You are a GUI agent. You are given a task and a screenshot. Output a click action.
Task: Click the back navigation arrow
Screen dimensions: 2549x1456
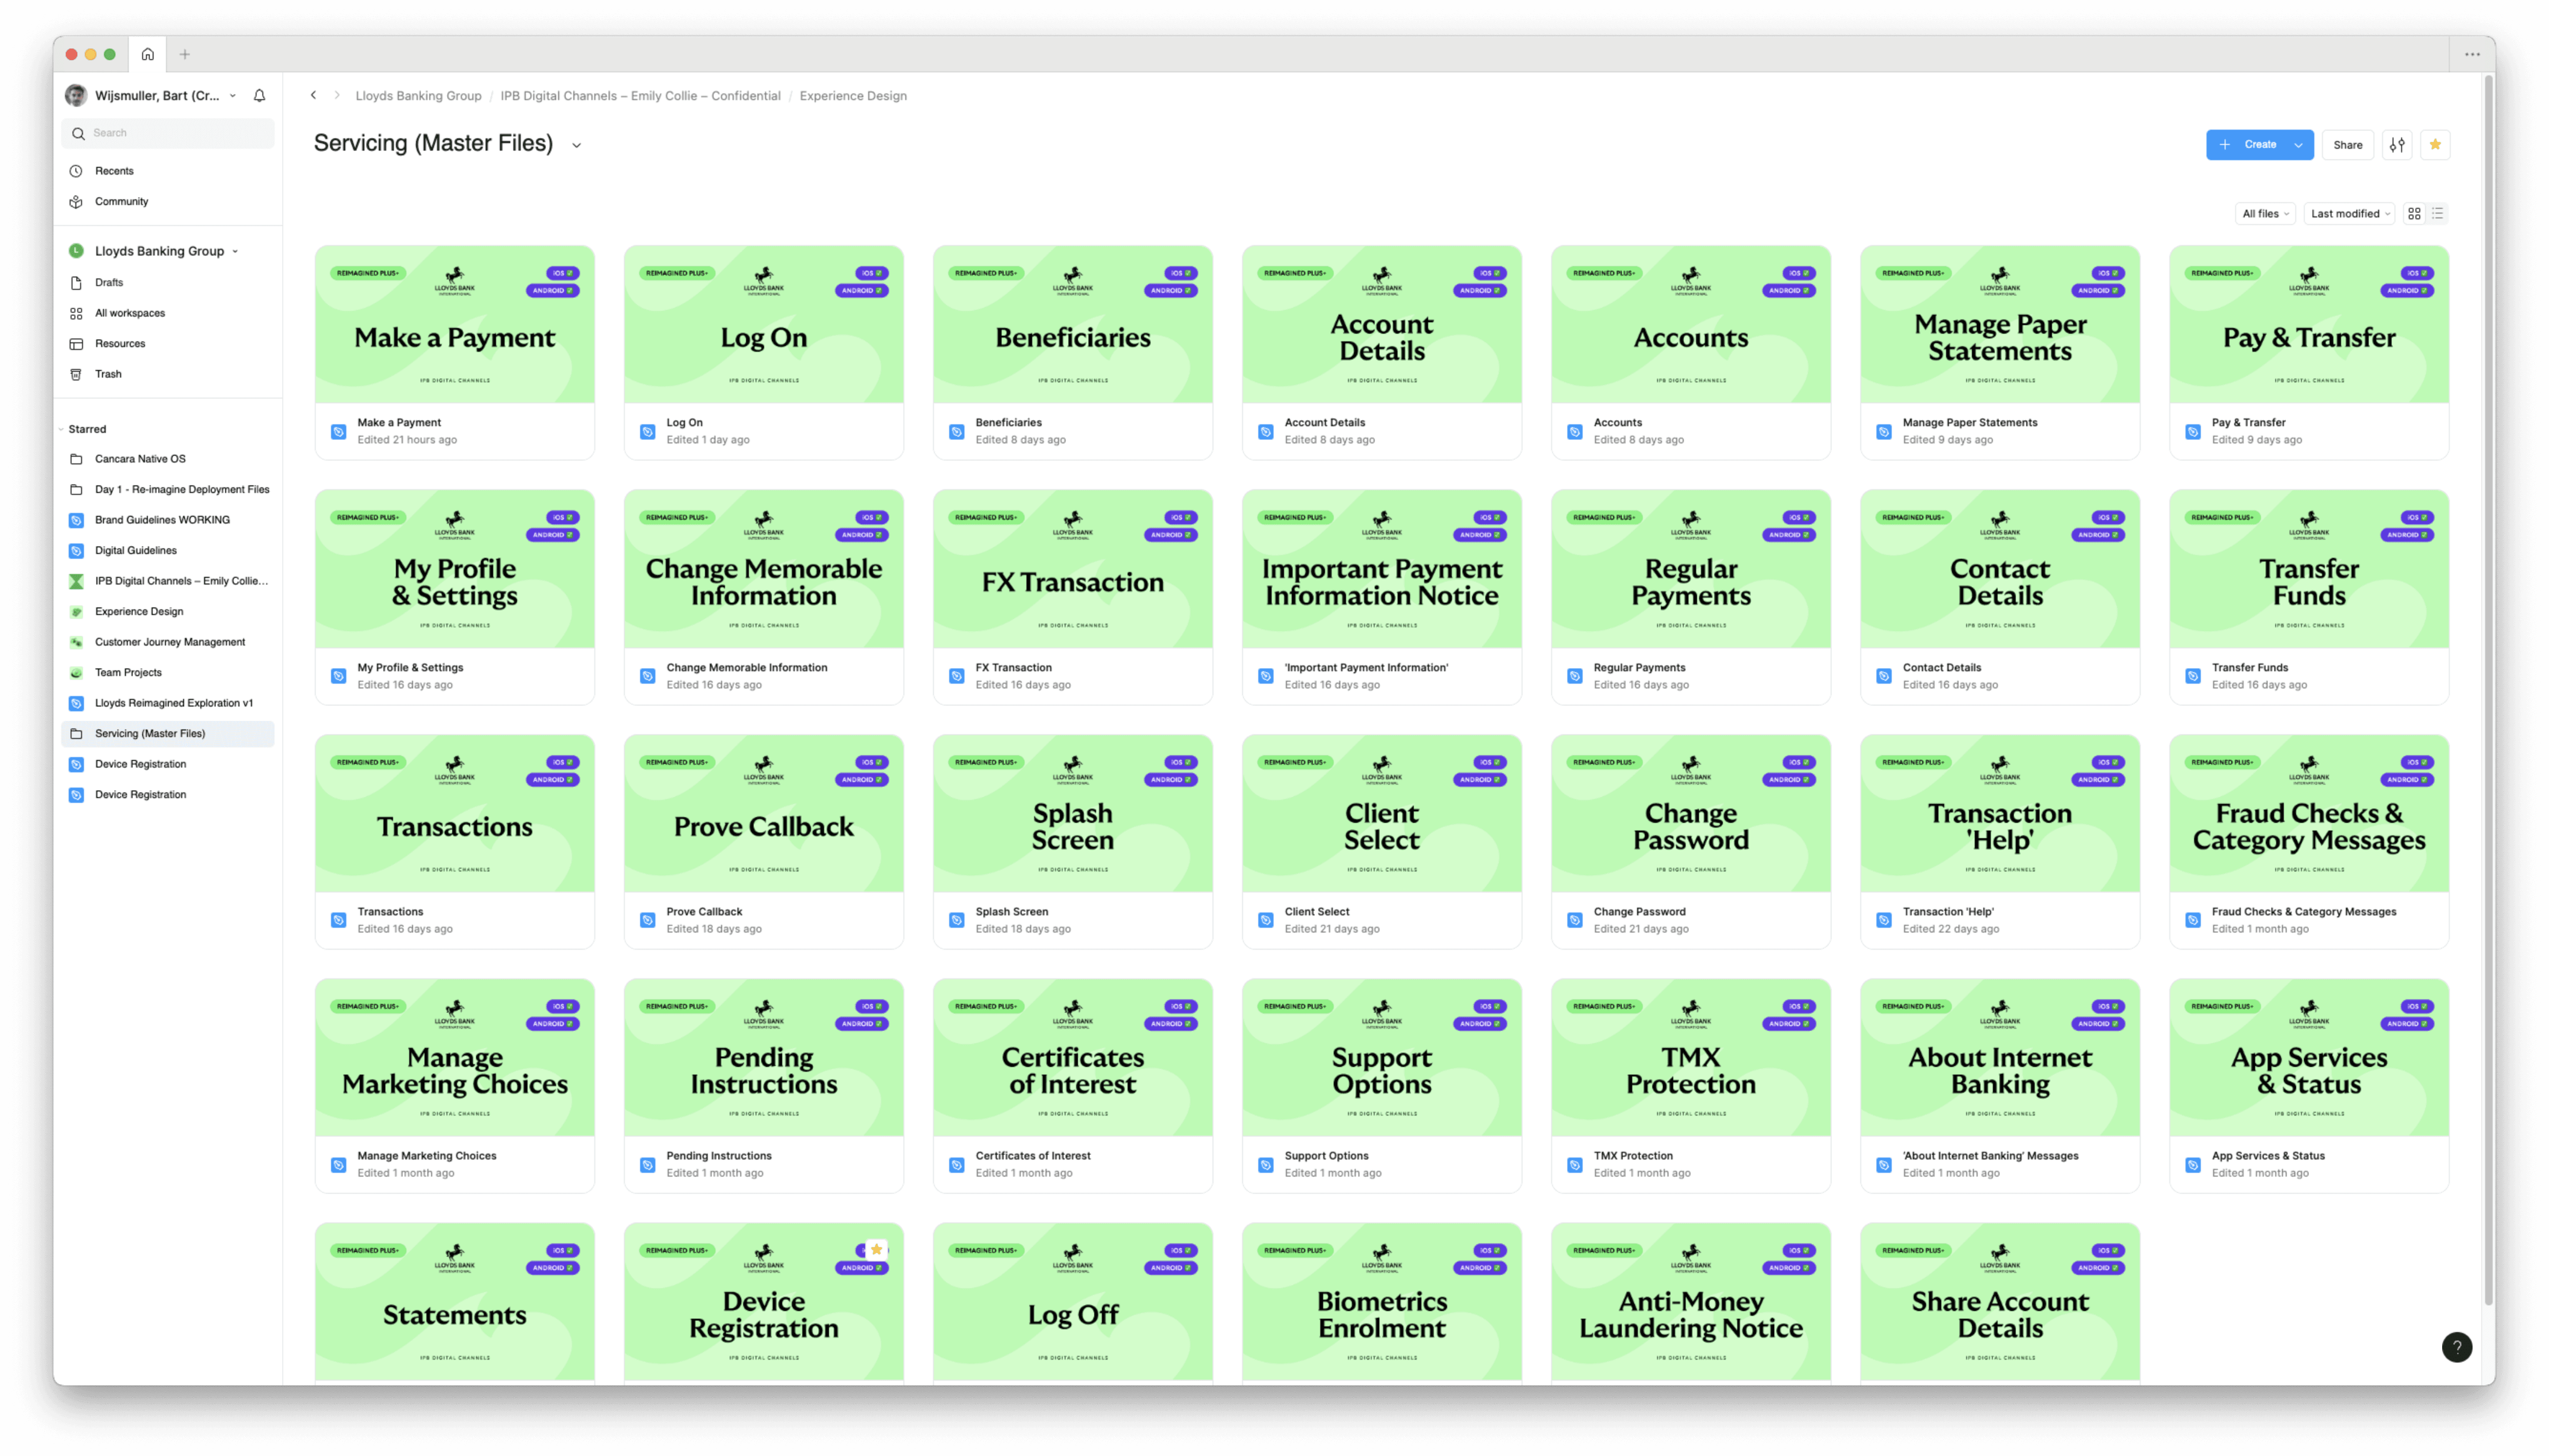[313, 96]
